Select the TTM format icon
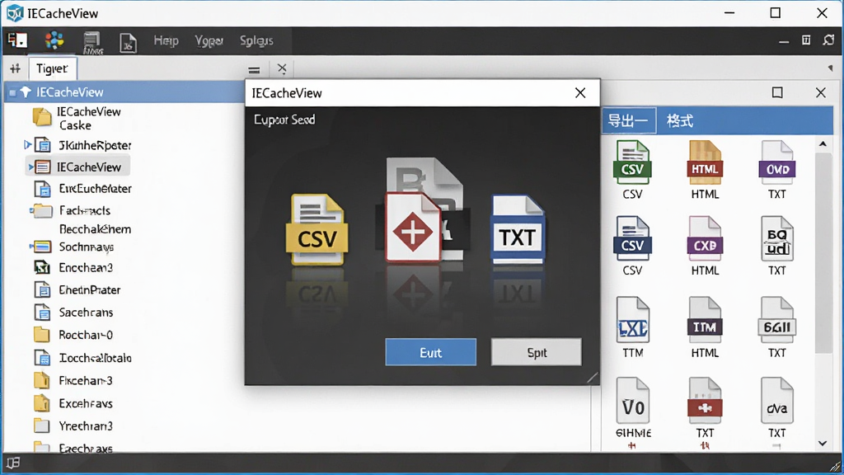 [632, 320]
